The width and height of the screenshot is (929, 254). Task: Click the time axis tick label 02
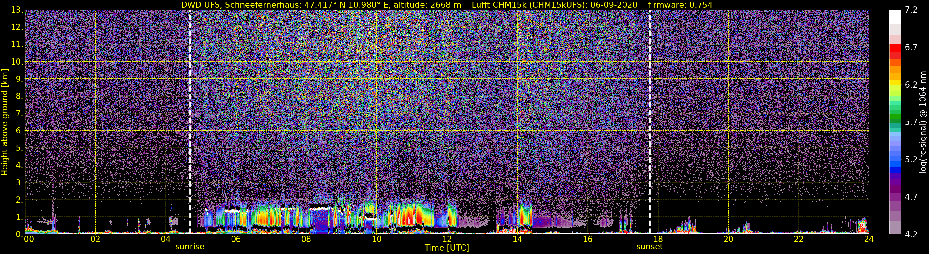point(95,239)
